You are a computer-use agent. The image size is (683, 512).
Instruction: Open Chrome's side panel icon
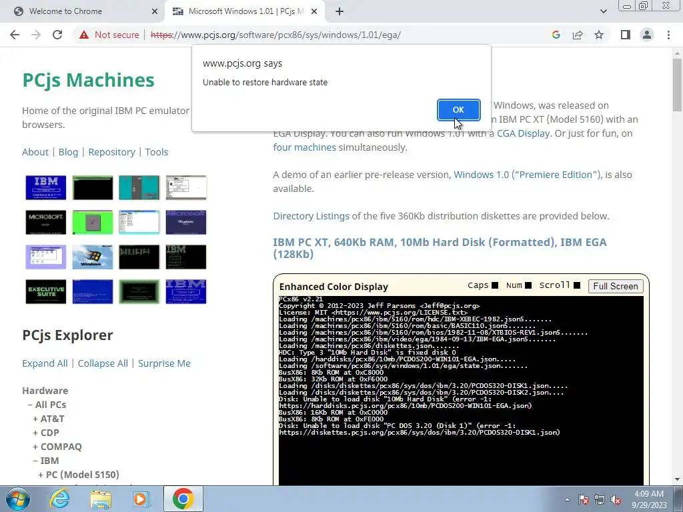[x=626, y=35]
